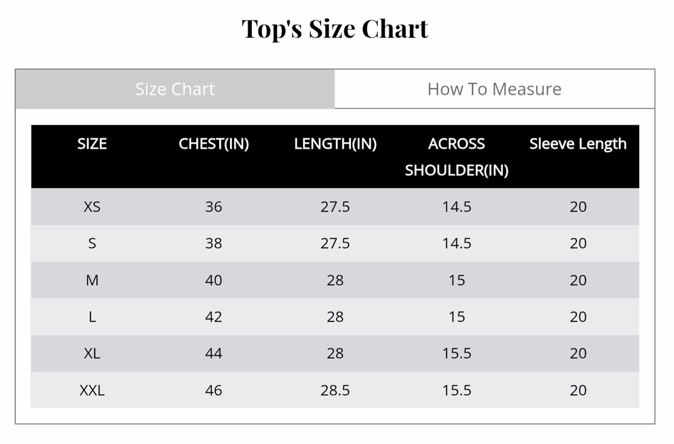
Task: Select the L size row label
Action: [92, 317]
